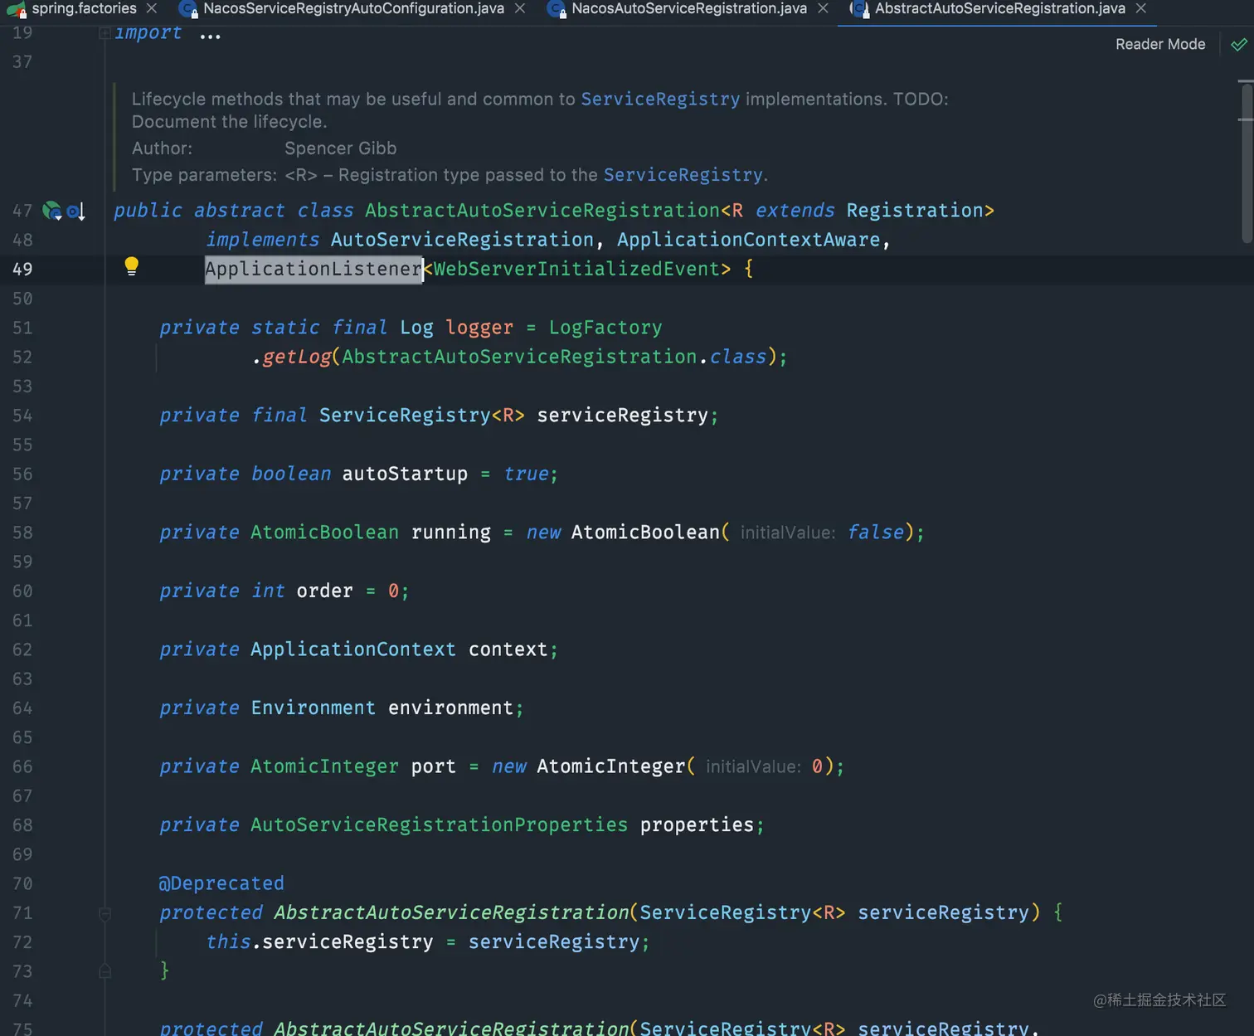
Task: Click AbstractAutoServiceRegistration class file icon
Action: (860, 9)
